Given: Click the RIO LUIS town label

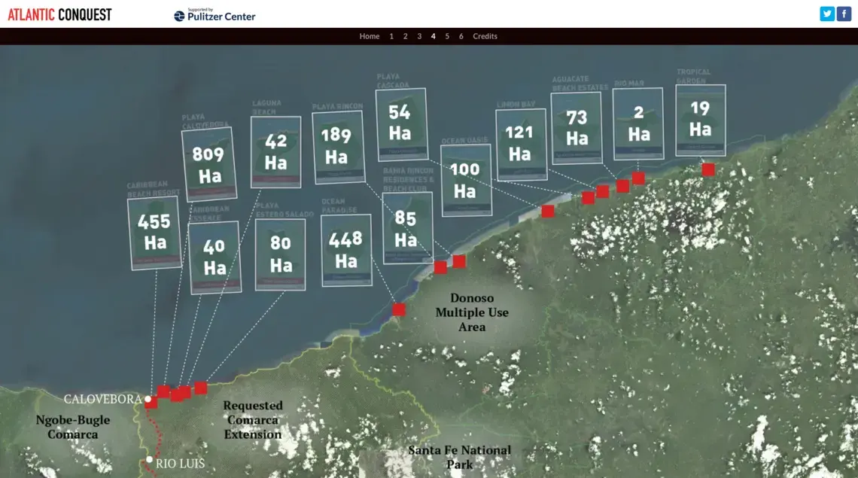Looking at the screenshot, I should [x=181, y=464].
